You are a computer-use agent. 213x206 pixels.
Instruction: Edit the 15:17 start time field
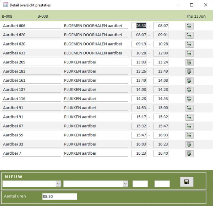tap(139, 117)
